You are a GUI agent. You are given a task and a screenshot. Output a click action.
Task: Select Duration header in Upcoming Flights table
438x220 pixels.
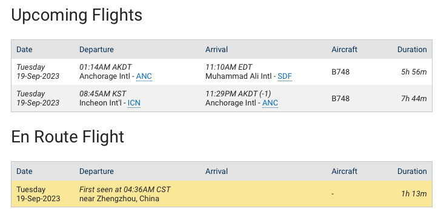point(412,50)
